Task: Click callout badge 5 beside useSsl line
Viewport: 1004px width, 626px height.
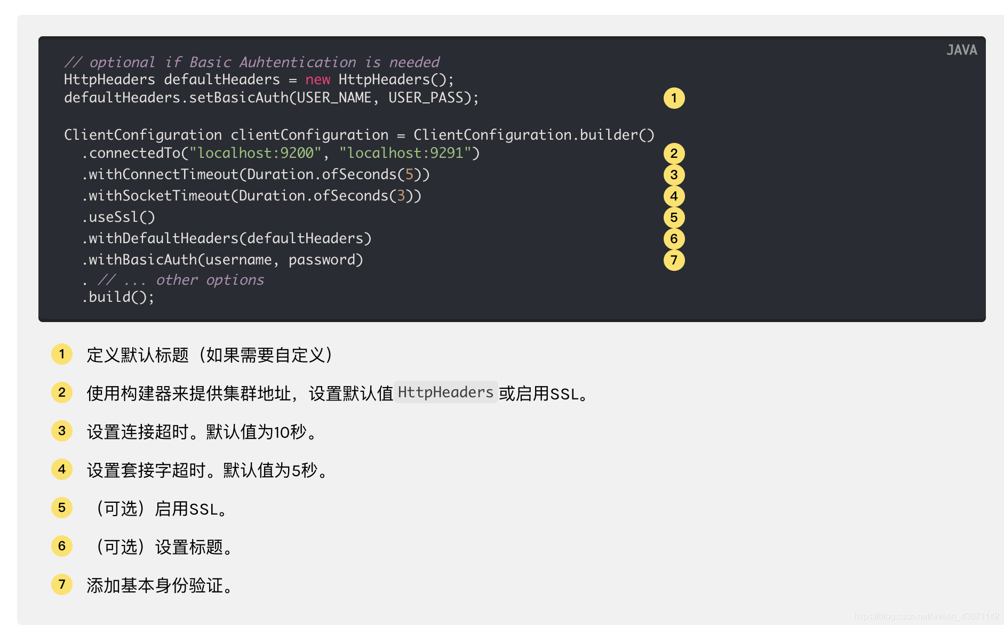Action: tap(674, 218)
